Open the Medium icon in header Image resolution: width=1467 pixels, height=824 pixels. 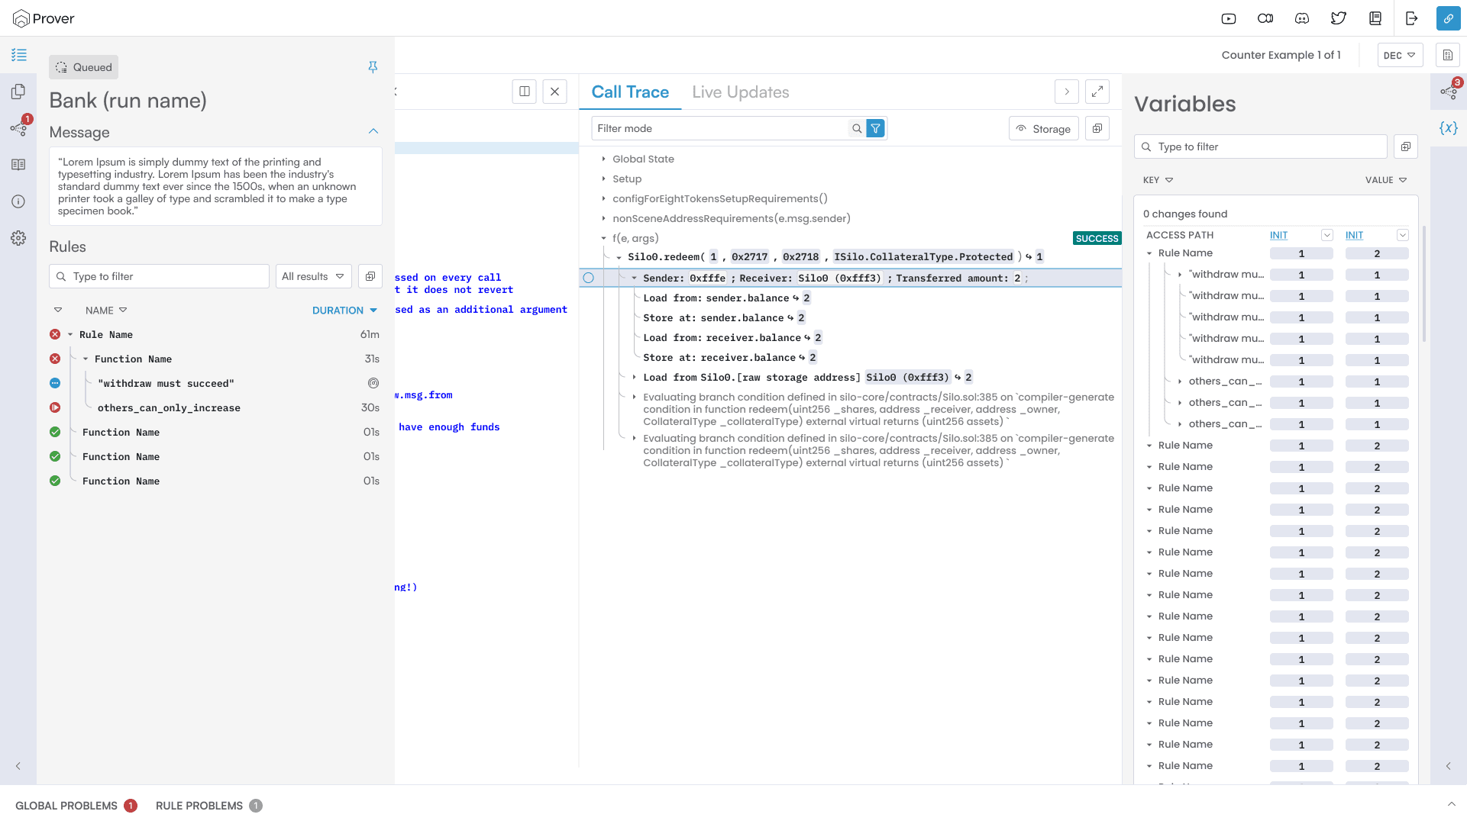pyautogui.click(x=1265, y=18)
